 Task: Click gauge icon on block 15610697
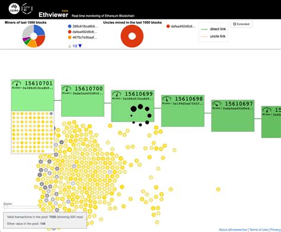coord(217,104)
